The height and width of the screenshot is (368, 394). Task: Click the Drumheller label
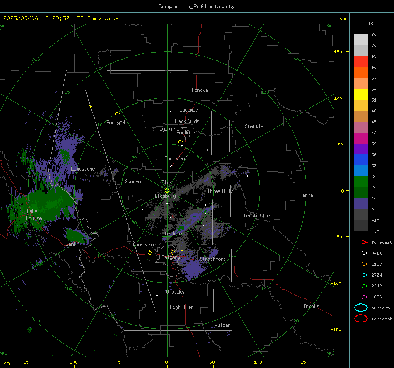(257, 216)
